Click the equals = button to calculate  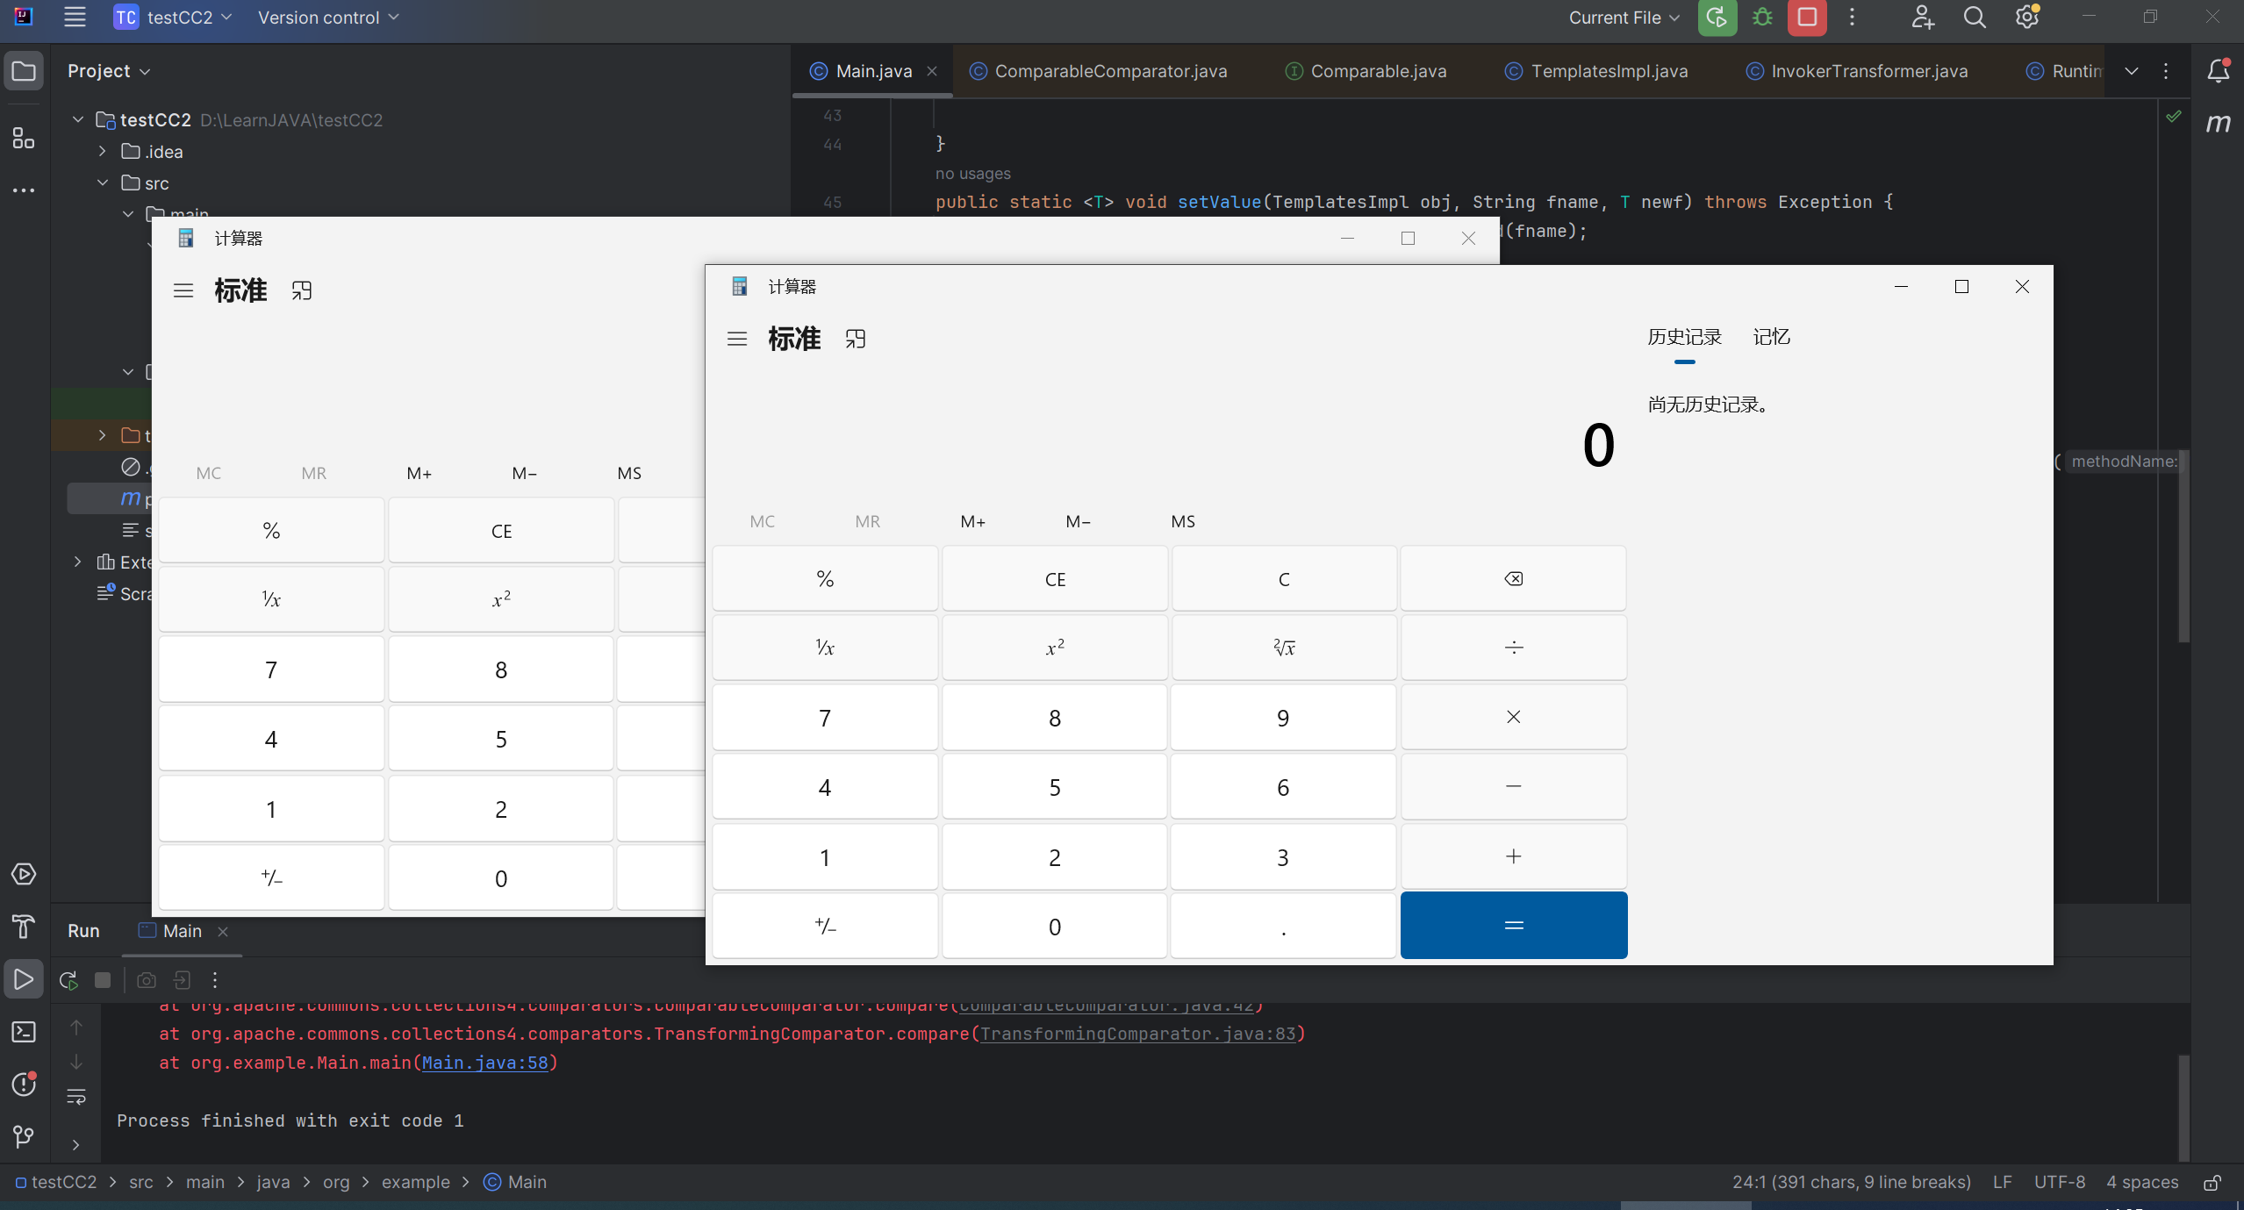[1512, 926]
